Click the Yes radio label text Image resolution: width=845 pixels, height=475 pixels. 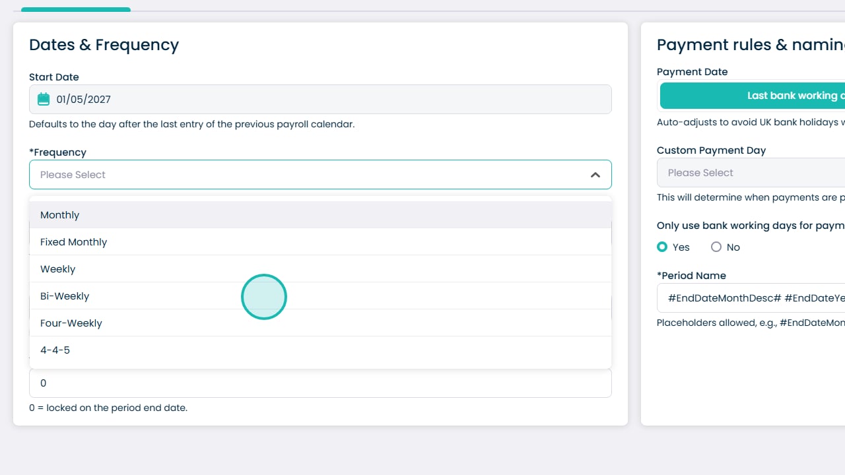pos(681,247)
